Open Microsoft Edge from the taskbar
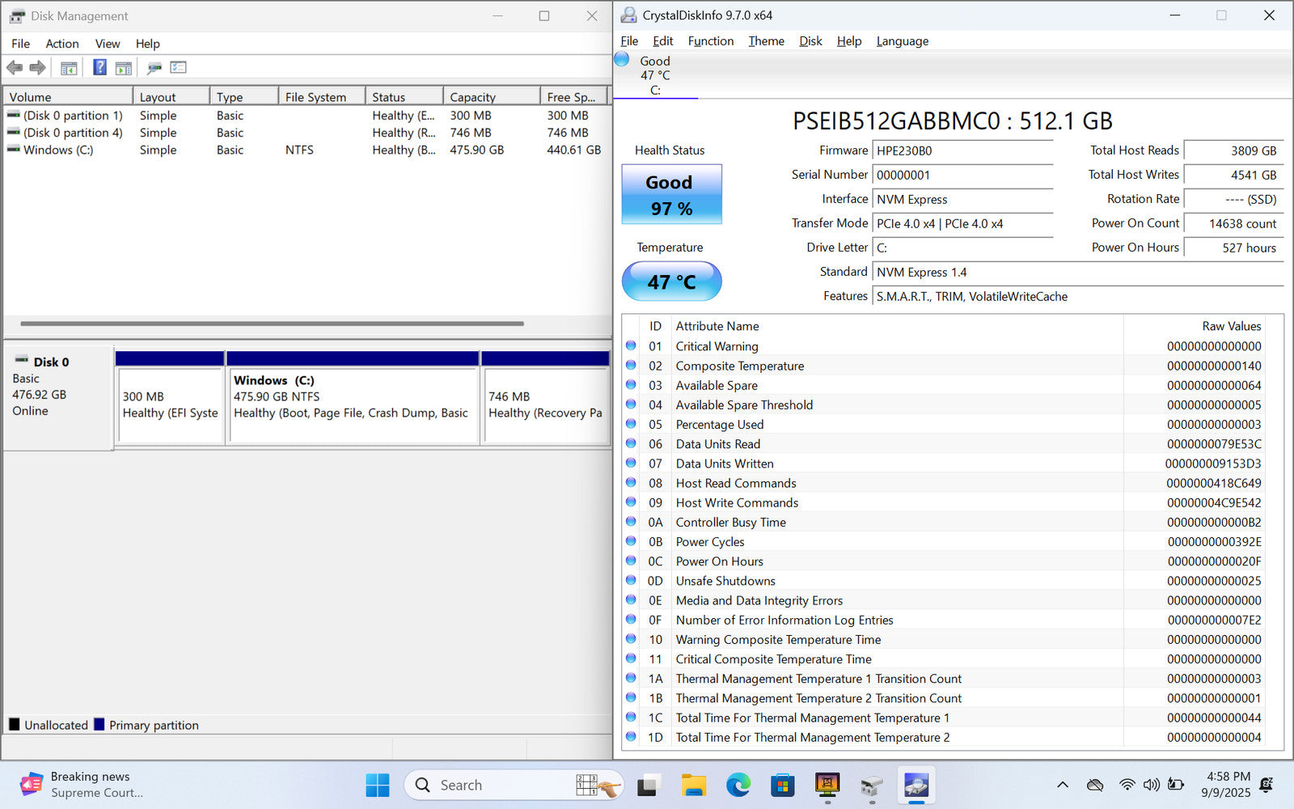Image resolution: width=1294 pixels, height=809 pixels. pos(738,785)
